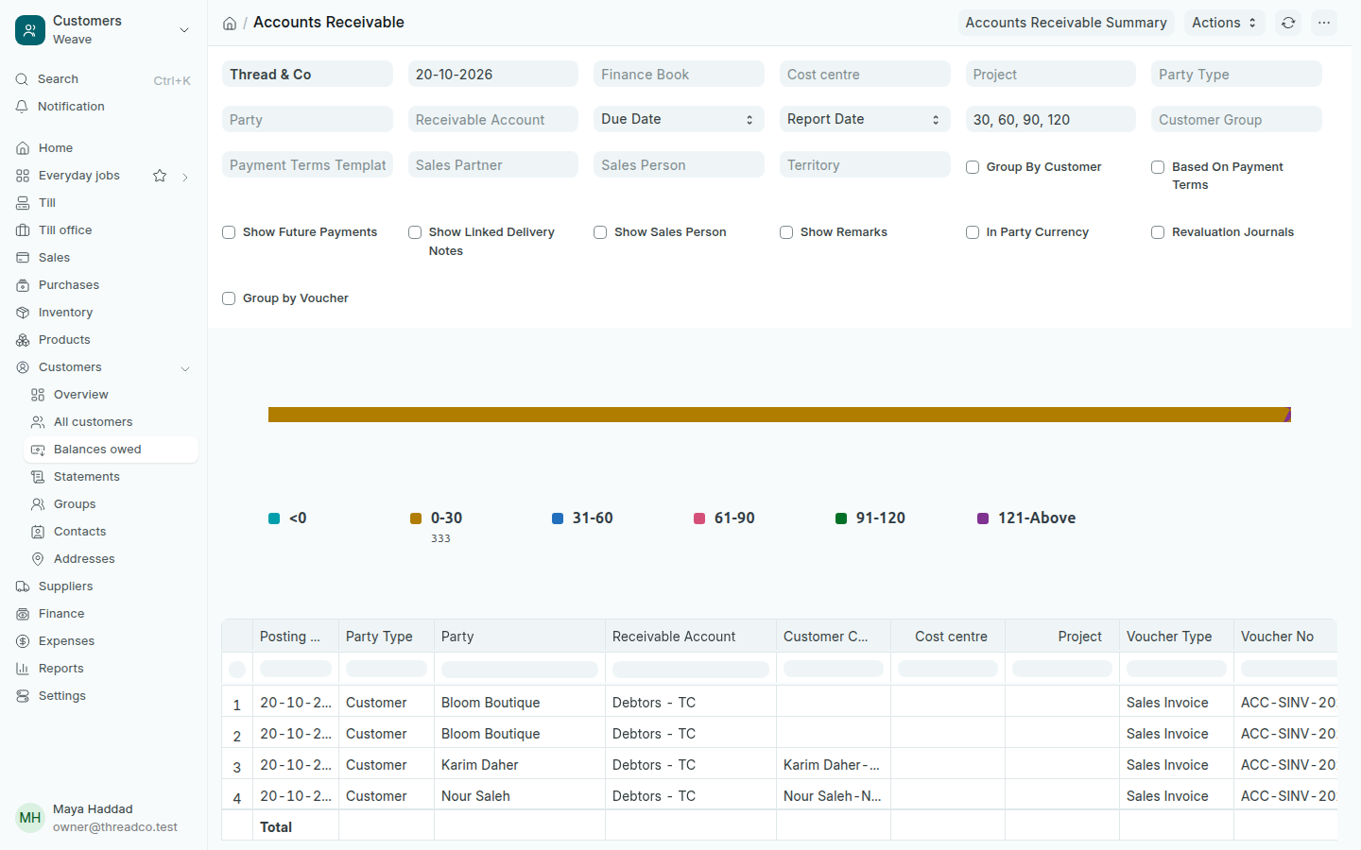Click the Suppliers truck icon

(23, 586)
